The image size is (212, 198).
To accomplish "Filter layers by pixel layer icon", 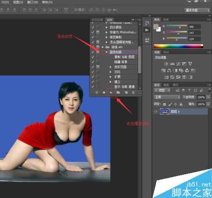I will click(178, 90).
